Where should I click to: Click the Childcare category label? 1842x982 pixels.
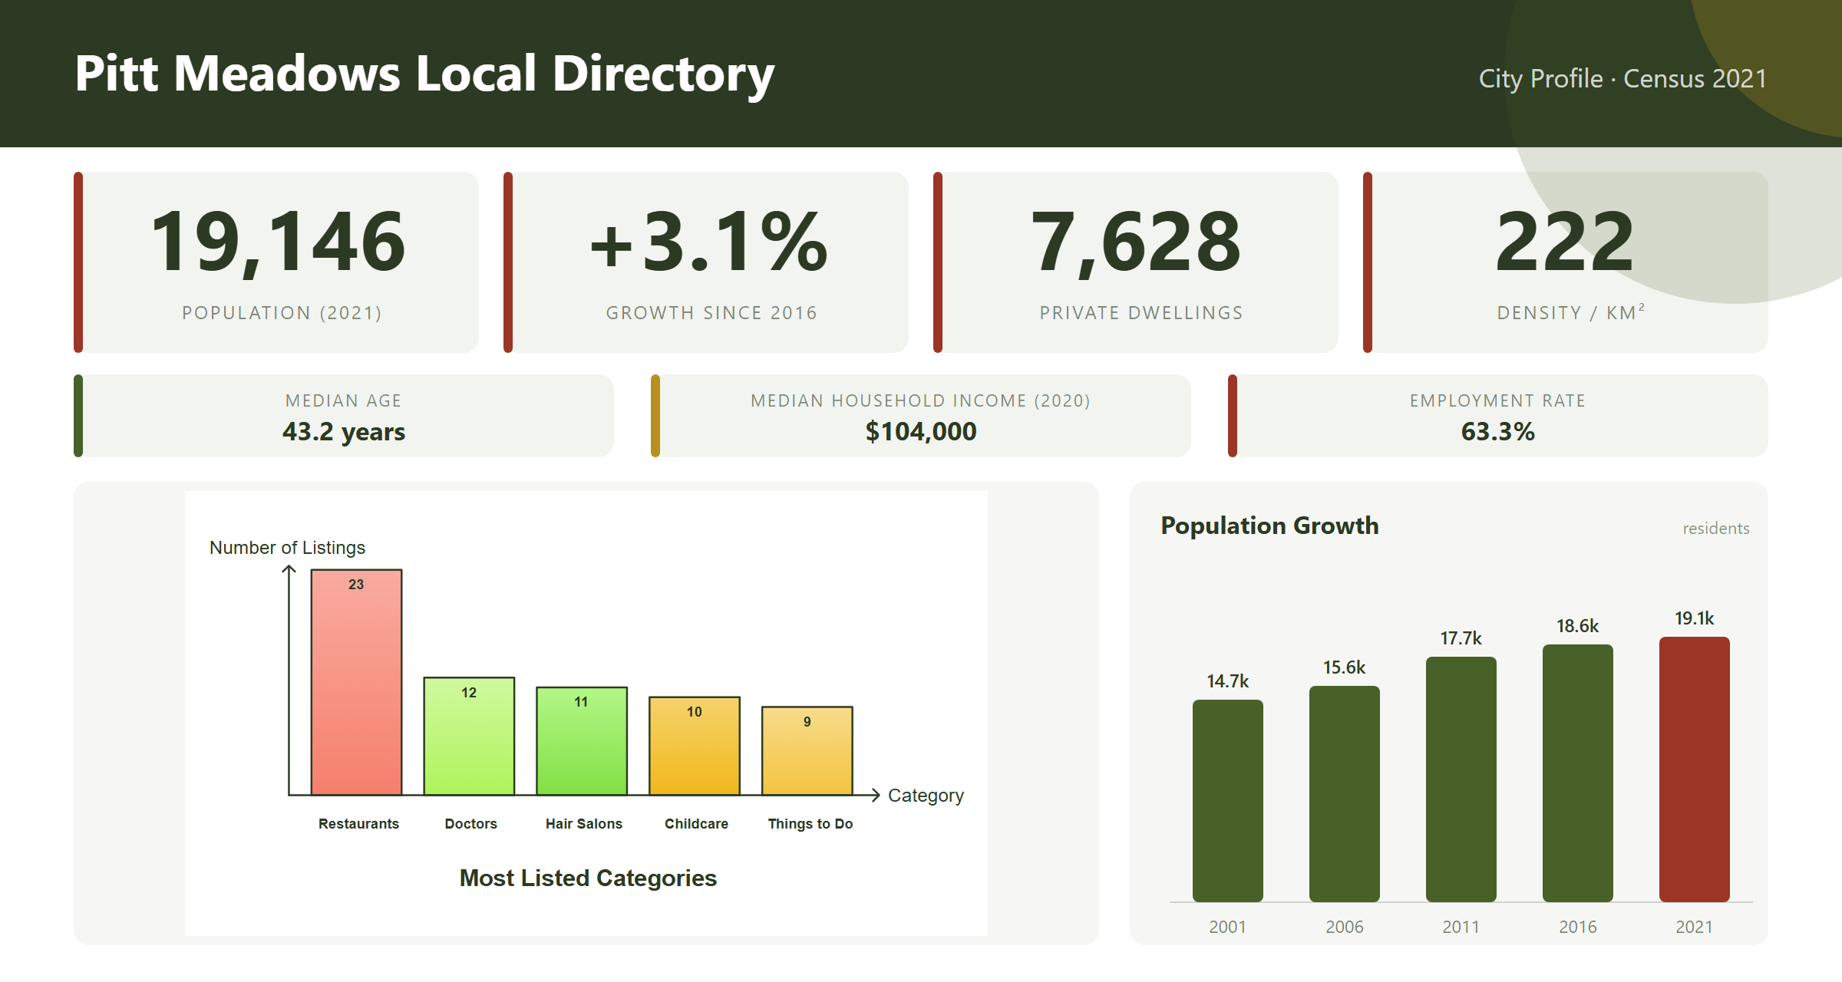[696, 824]
